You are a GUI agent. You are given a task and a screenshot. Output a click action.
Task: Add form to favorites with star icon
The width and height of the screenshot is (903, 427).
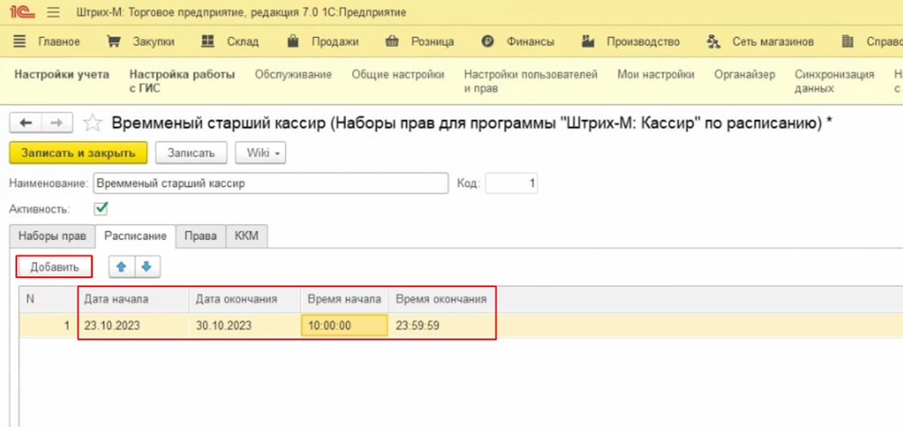tap(92, 124)
